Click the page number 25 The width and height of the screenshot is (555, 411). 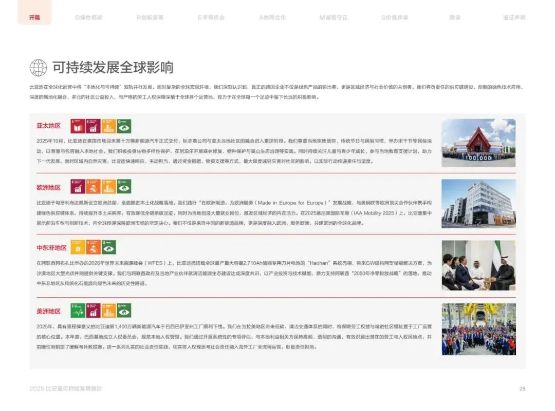(522, 389)
